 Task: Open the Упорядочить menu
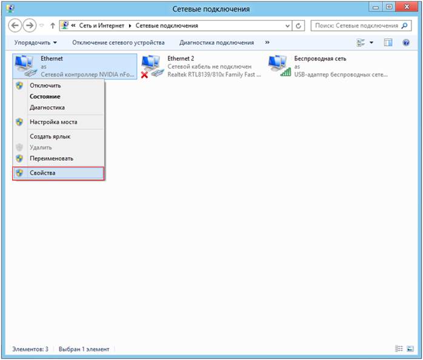35,42
